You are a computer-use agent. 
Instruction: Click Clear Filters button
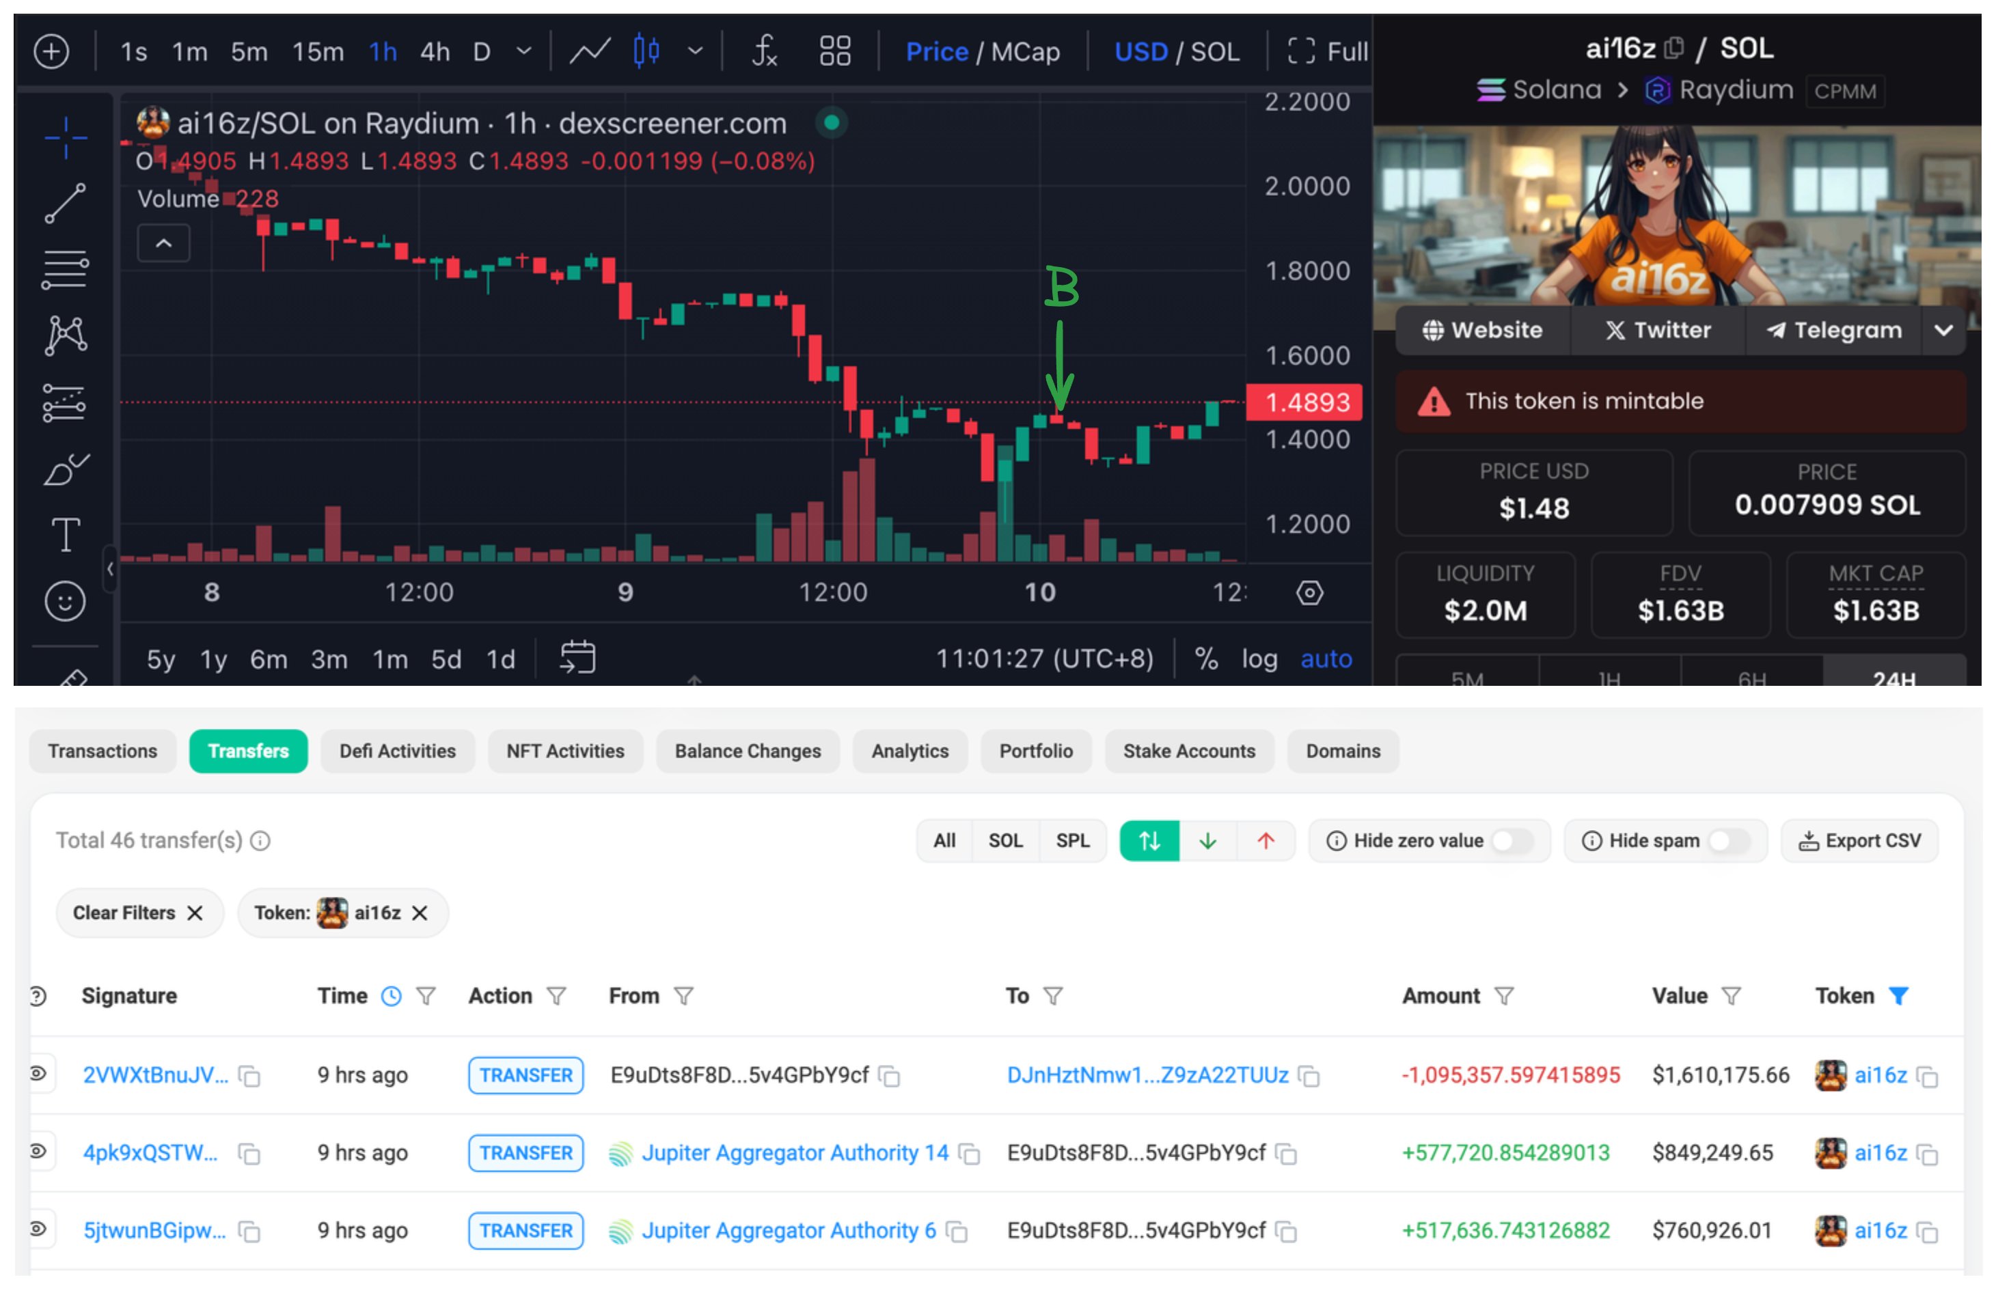point(139,913)
